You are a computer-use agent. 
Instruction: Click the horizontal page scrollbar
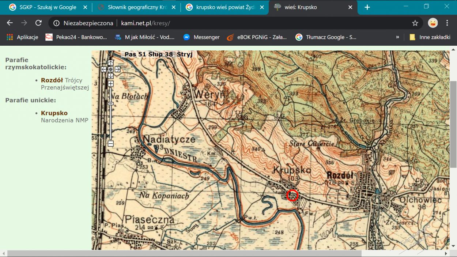[184, 253]
